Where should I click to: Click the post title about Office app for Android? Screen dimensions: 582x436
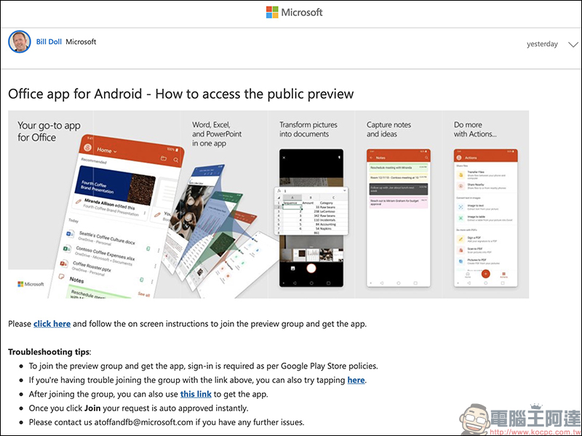click(180, 94)
